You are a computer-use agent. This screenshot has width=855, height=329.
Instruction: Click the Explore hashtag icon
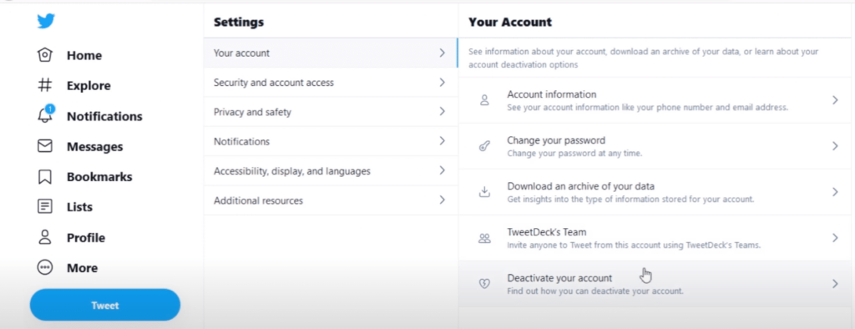click(x=45, y=85)
